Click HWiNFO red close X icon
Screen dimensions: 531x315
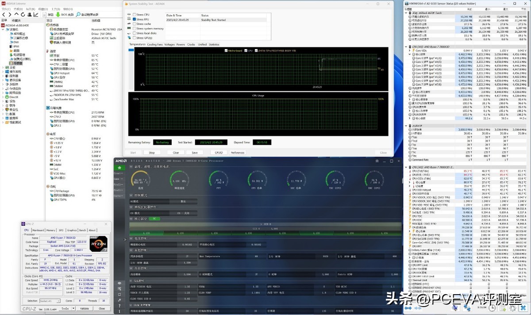click(x=523, y=308)
